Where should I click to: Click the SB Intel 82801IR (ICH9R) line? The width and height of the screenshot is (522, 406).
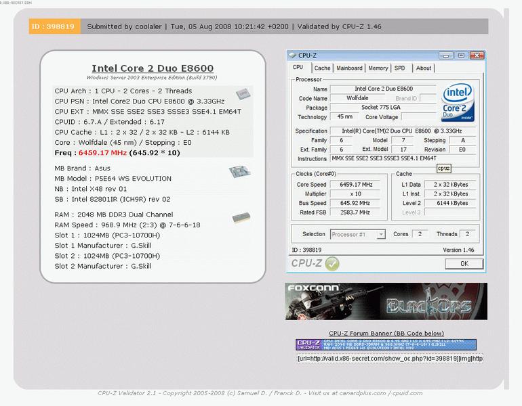pyautogui.click(x=113, y=200)
